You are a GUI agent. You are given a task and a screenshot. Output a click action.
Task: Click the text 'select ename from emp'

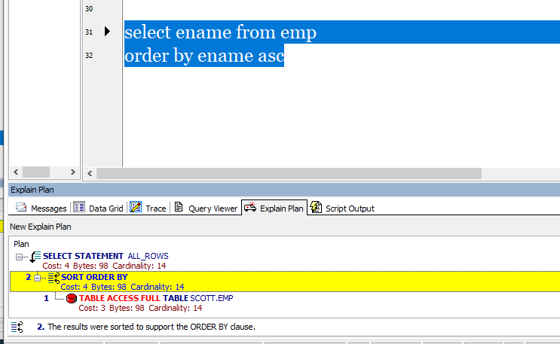220,32
